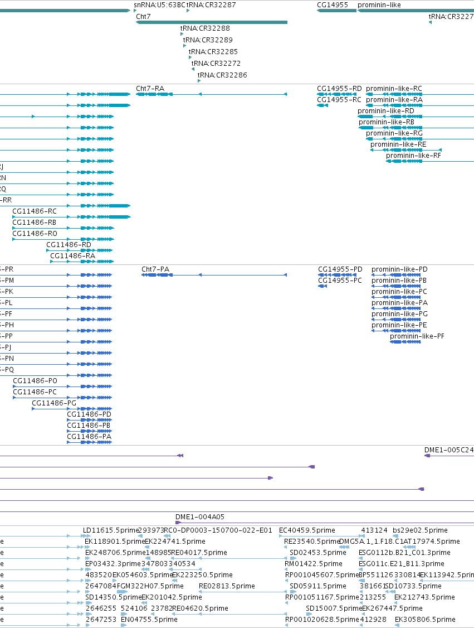
Task: Select the tRNA:CR32288 label
Action: [x=205, y=28]
